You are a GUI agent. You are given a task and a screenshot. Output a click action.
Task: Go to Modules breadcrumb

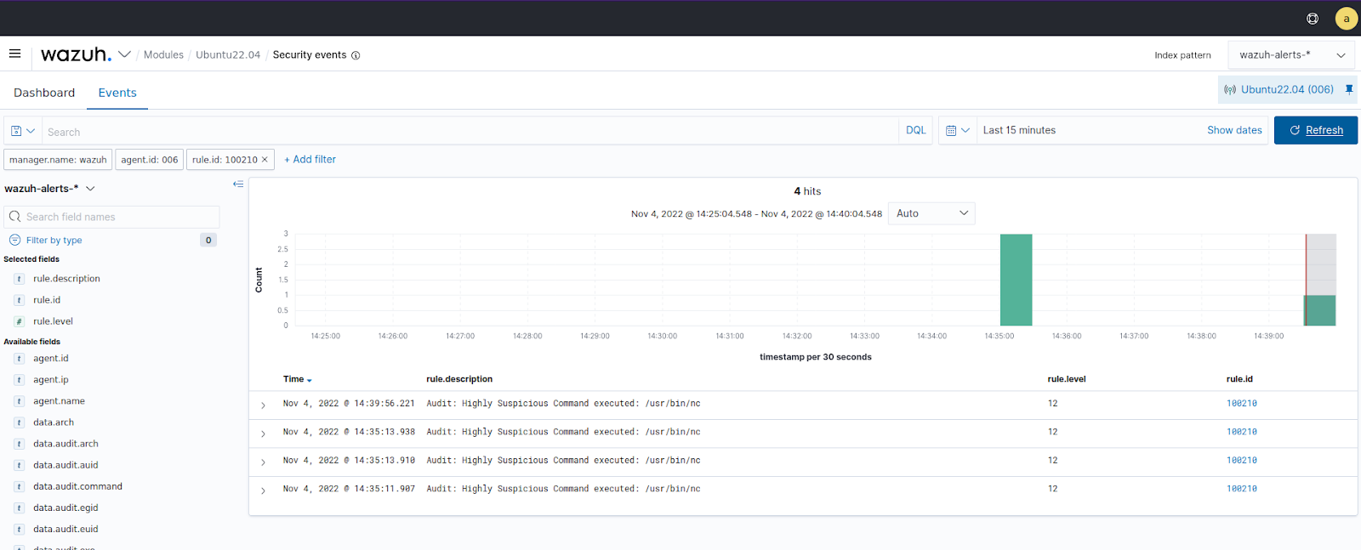[163, 55]
